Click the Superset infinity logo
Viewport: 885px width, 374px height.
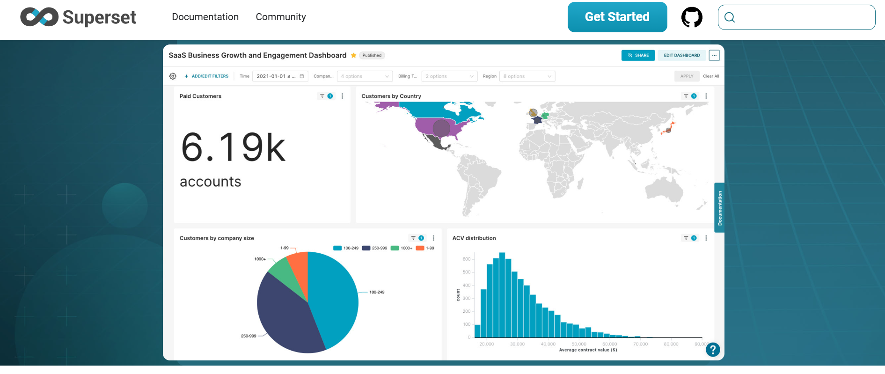pos(39,17)
